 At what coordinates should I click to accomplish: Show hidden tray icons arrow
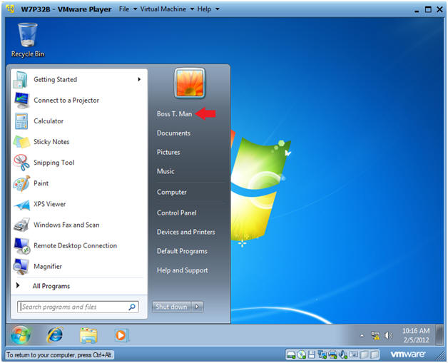[x=362, y=335]
